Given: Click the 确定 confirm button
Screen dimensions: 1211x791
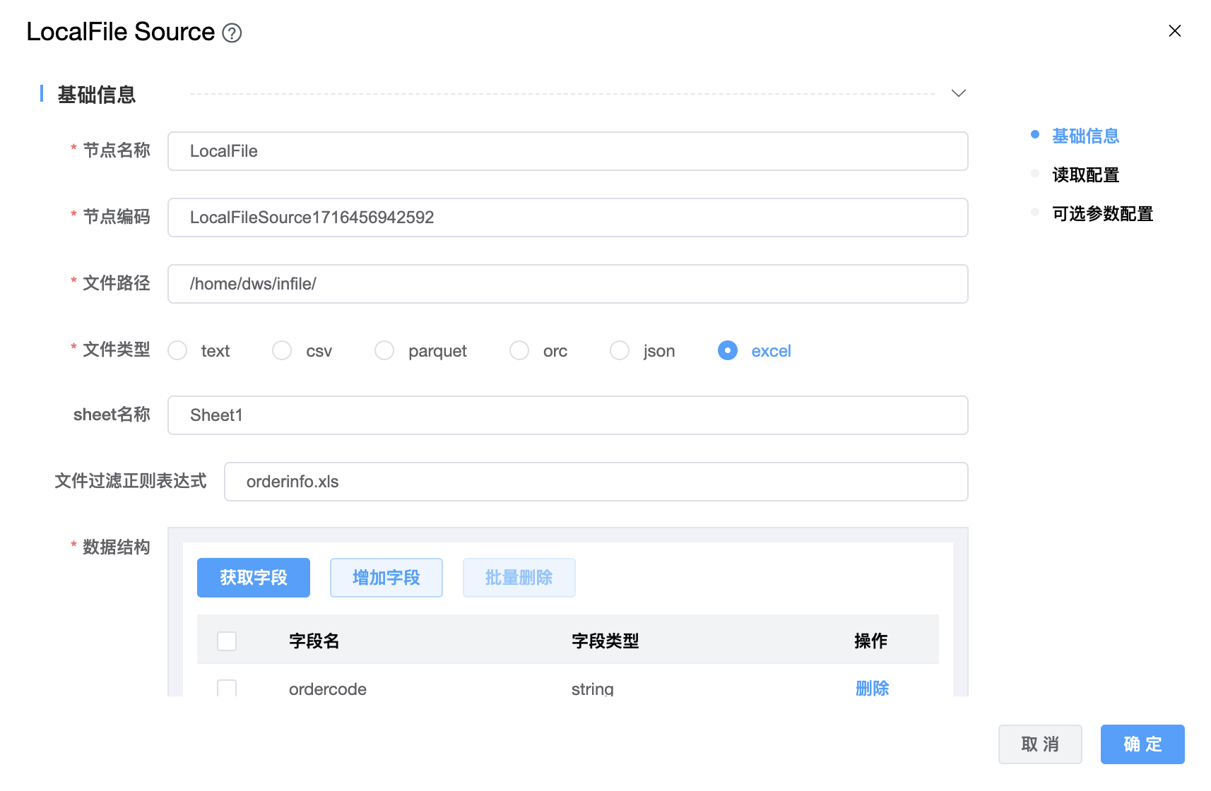Looking at the screenshot, I should click(1142, 744).
